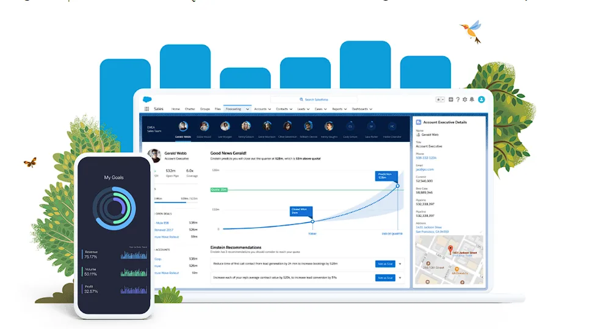Add 'Reduce time of first call' recommendation as goal
This screenshot has width=595, height=329.
[385, 264]
